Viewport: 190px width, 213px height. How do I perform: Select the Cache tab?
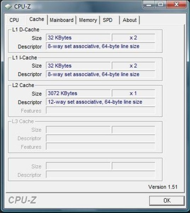37,20
